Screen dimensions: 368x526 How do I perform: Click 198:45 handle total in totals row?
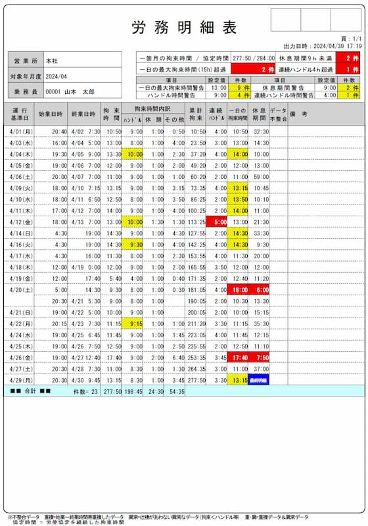tap(133, 391)
